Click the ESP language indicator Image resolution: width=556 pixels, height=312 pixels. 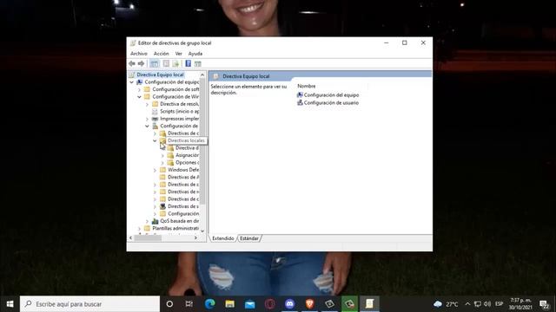pos(500,304)
